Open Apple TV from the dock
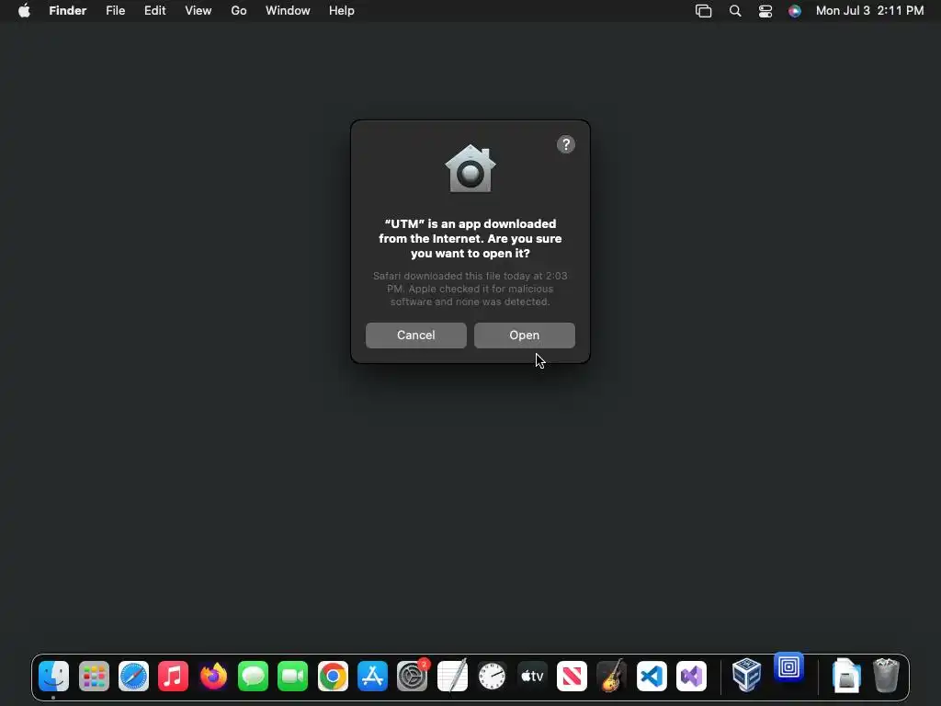 [532, 676]
